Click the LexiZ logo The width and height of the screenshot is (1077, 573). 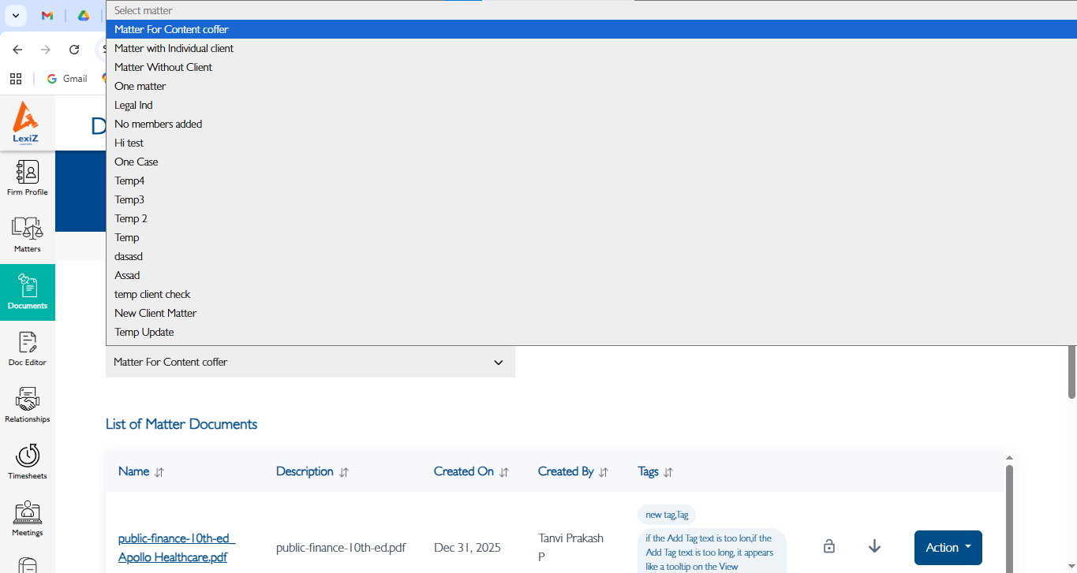pyautogui.click(x=26, y=123)
